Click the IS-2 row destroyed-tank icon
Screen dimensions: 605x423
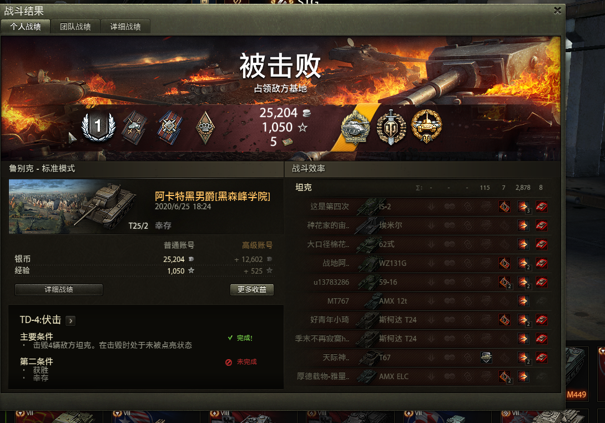(x=541, y=207)
